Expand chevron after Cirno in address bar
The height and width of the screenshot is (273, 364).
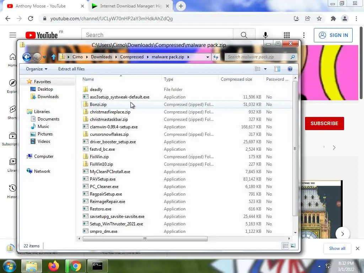point(87,57)
